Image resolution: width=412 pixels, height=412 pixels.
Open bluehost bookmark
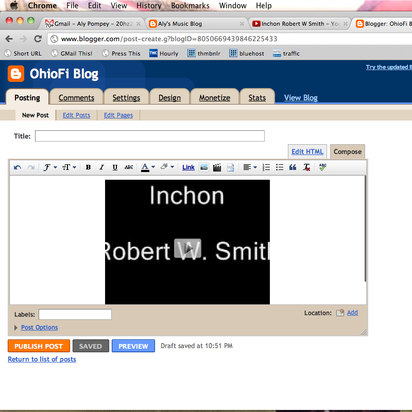click(x=247, y=54)
